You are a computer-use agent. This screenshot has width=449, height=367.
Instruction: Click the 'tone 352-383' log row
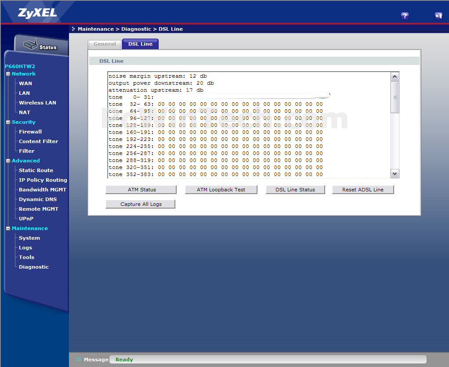[216, 174]
